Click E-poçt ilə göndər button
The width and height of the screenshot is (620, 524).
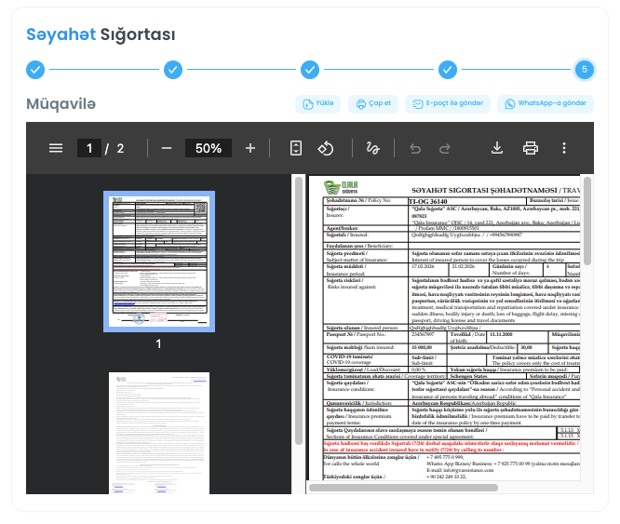tap(448, 103)
